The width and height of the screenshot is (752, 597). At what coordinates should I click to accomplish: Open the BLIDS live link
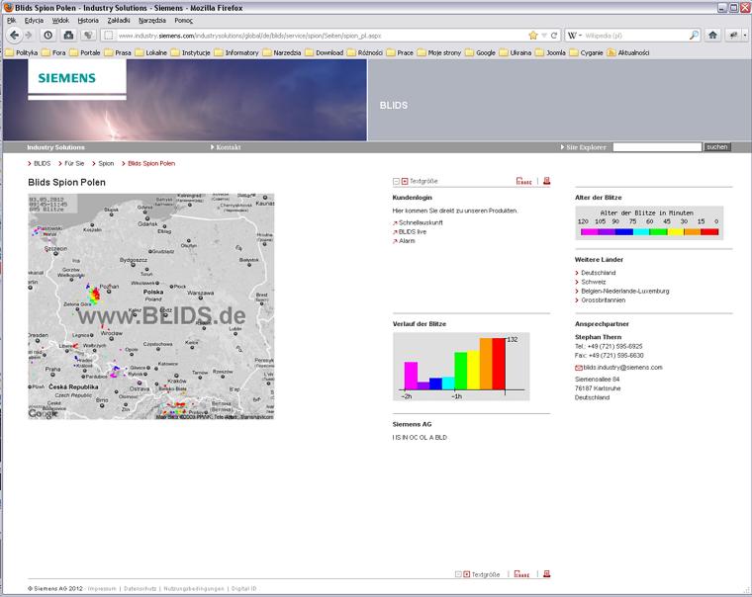pyautogui.click(x=413, y=231)
